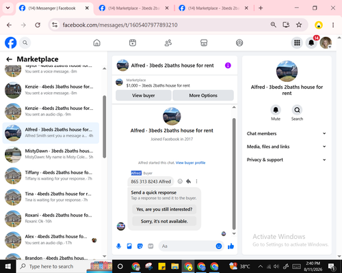Switch to third Marketplace 3beds tab
Screen dimensions: 342x273
pos(213,8)
